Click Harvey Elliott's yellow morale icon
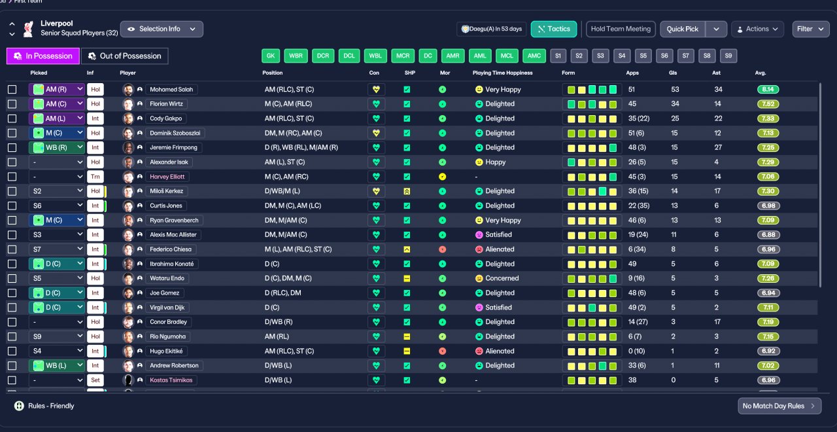 click(x=443, y=177)
